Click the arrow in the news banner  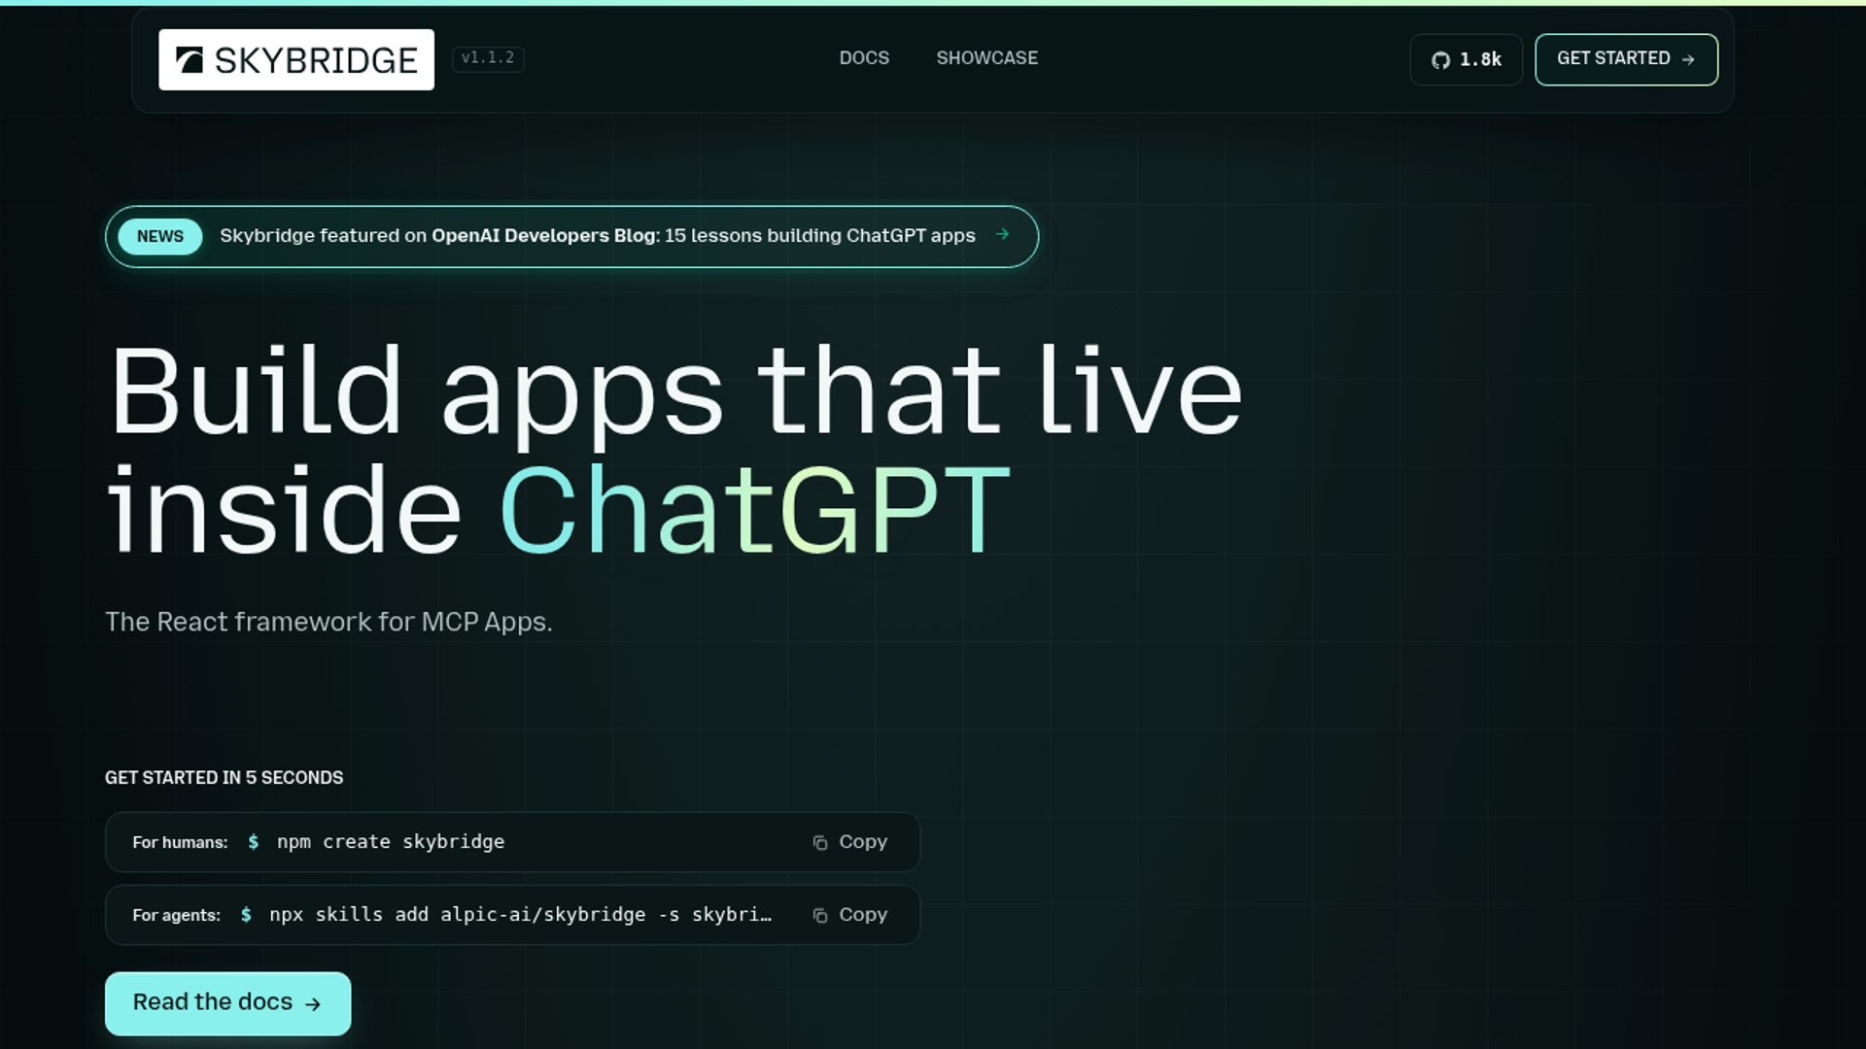coord(1002,234)
